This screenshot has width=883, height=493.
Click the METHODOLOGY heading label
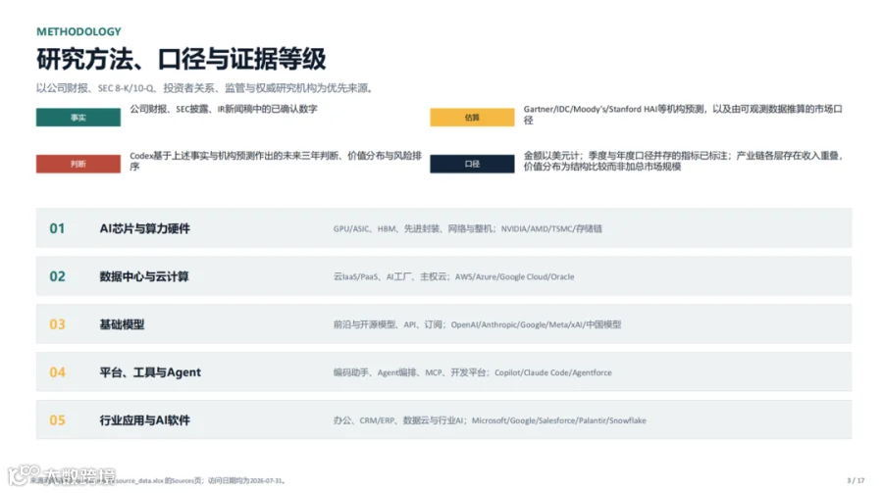coord(78,31)
